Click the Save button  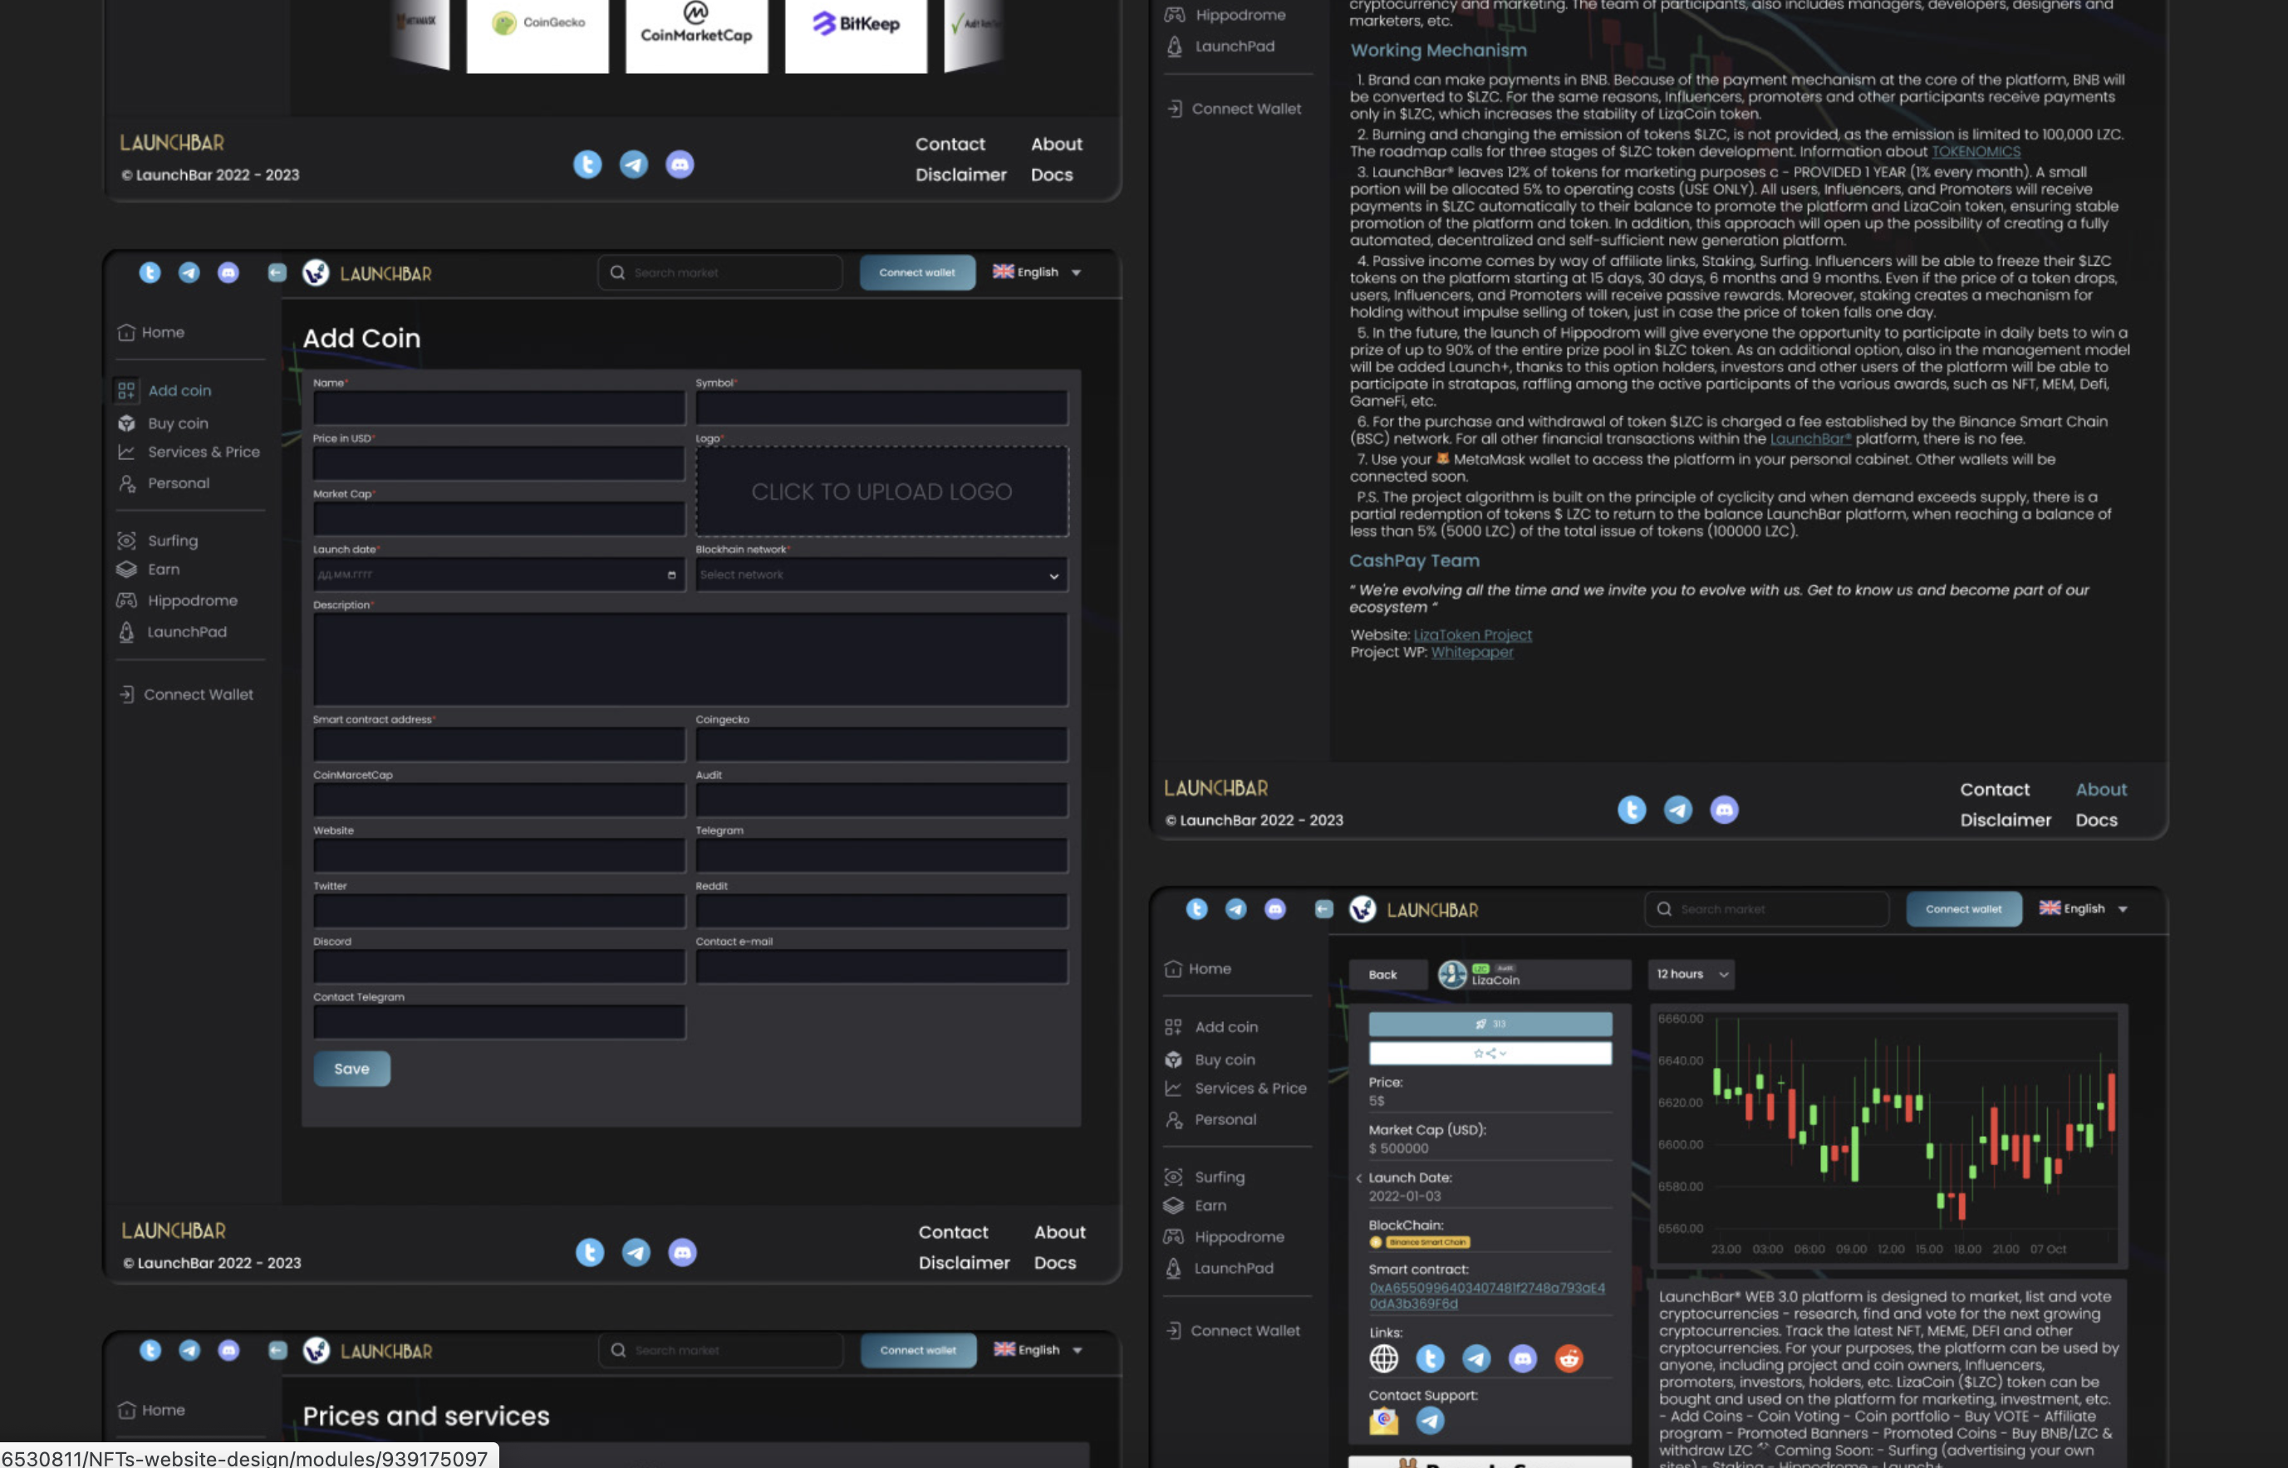click(352, 1069)
